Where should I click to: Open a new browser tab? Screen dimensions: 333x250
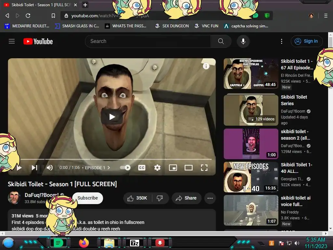coord(85,5)
